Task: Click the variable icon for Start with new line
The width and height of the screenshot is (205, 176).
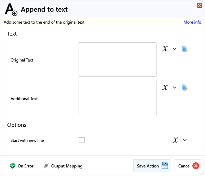Action: (175, 140)
